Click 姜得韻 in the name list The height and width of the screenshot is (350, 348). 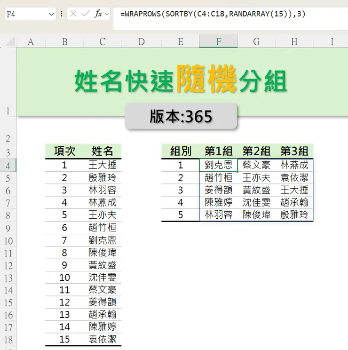pos(103,302)
